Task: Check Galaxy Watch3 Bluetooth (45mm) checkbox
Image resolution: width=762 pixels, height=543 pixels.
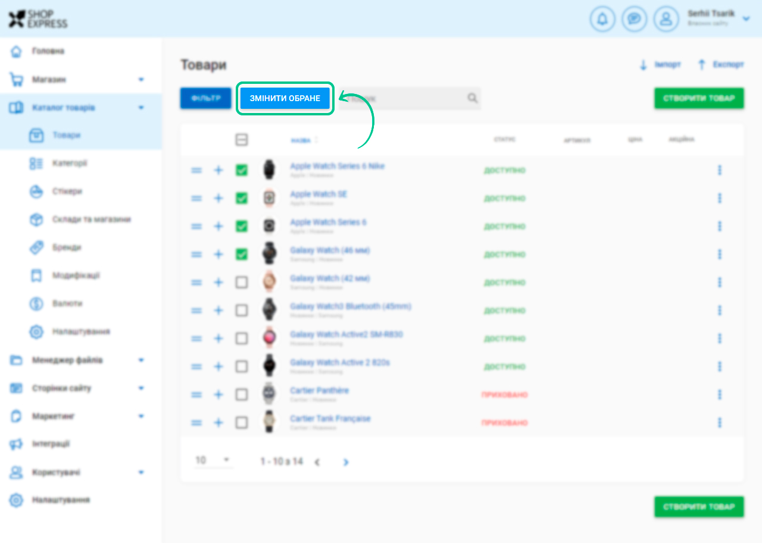Action: [x=242, y=310]
